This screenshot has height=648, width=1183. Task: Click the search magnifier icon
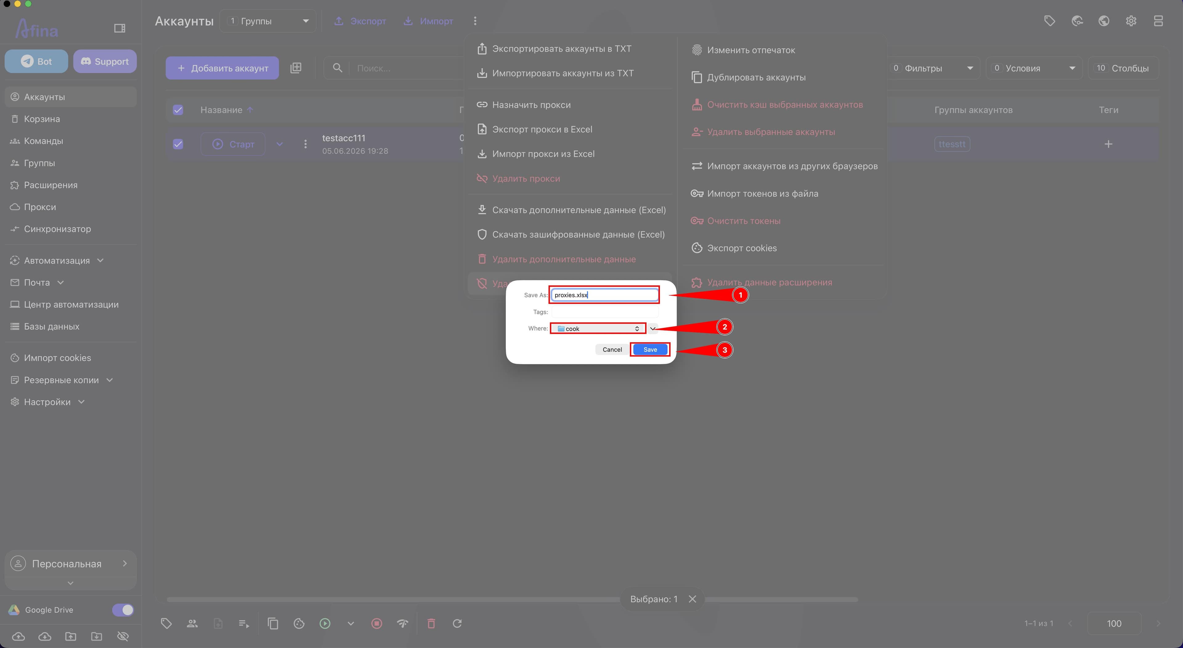click(338, 68)
